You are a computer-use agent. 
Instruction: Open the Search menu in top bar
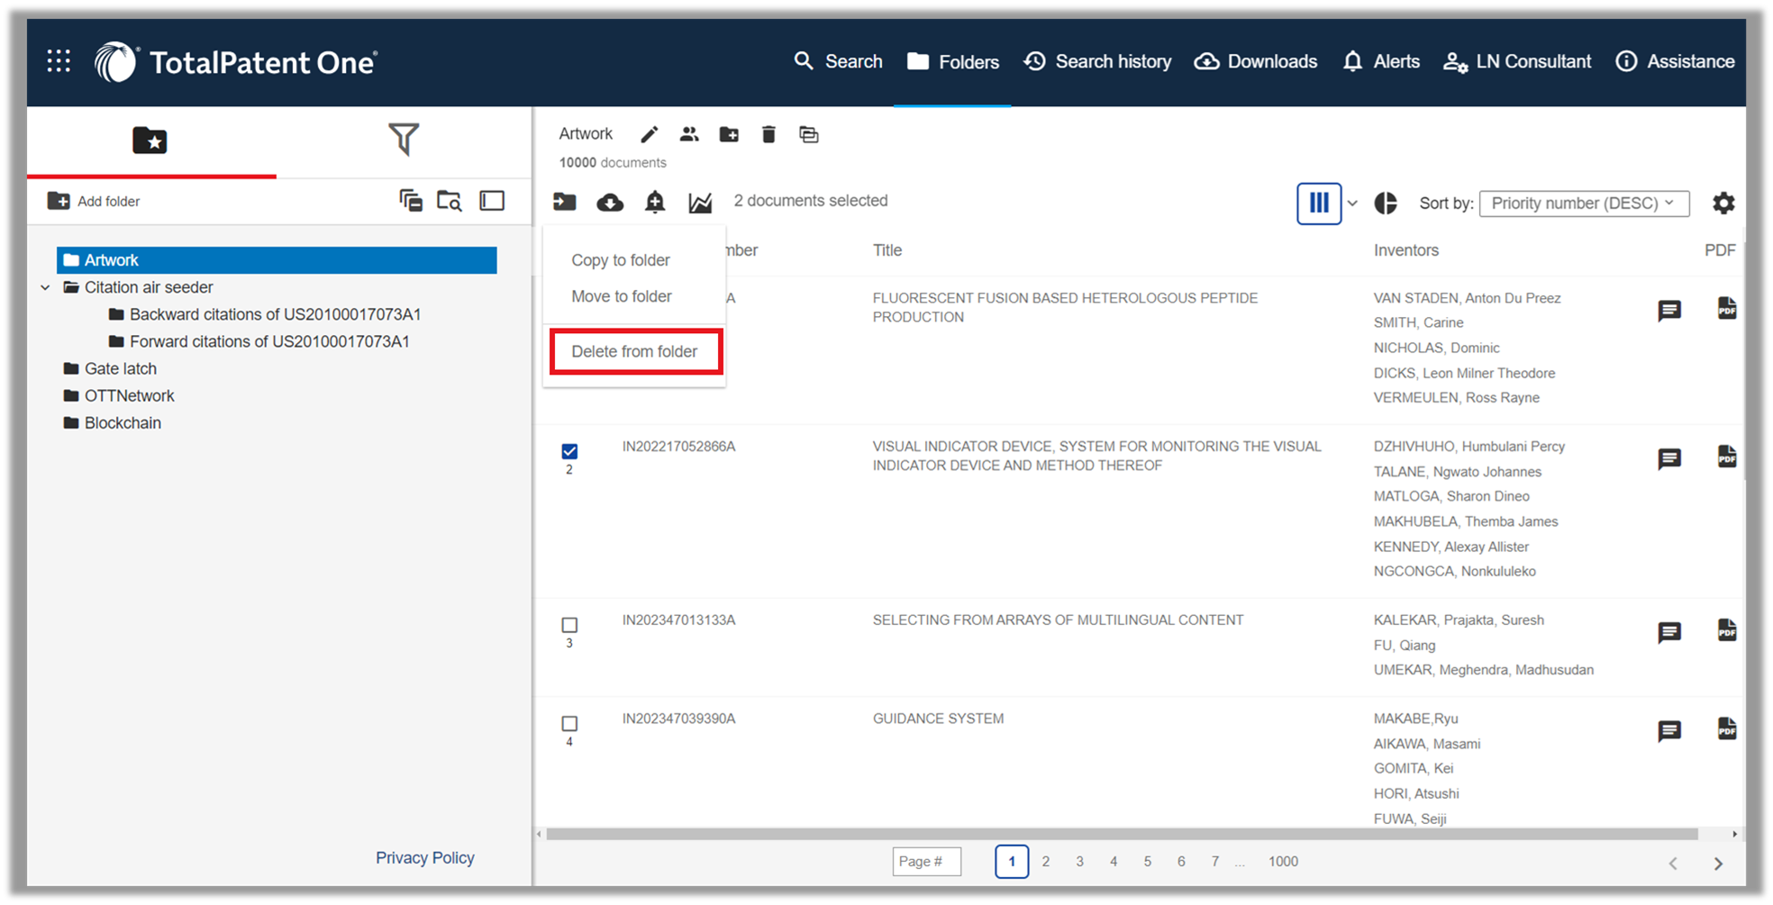tap(838, 61)
